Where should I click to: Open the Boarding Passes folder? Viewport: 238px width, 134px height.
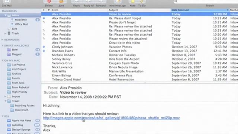pyautogui.click(x=25, y=106)
